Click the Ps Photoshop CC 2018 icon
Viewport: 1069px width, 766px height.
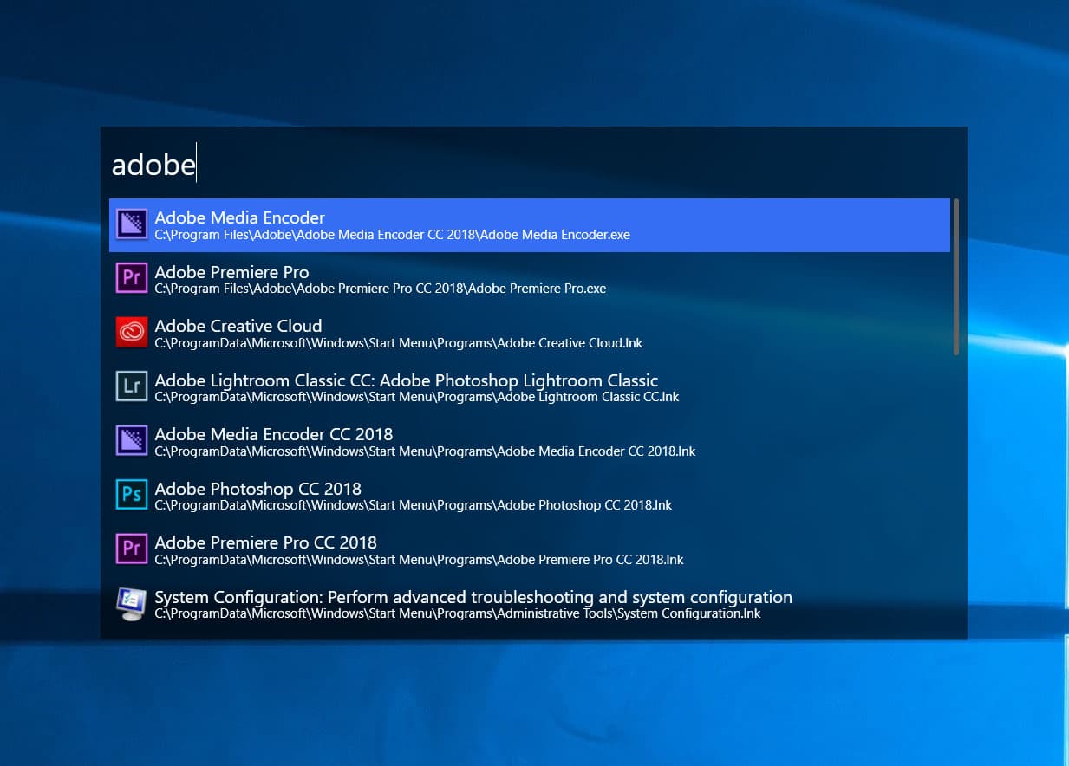[132, 495]
